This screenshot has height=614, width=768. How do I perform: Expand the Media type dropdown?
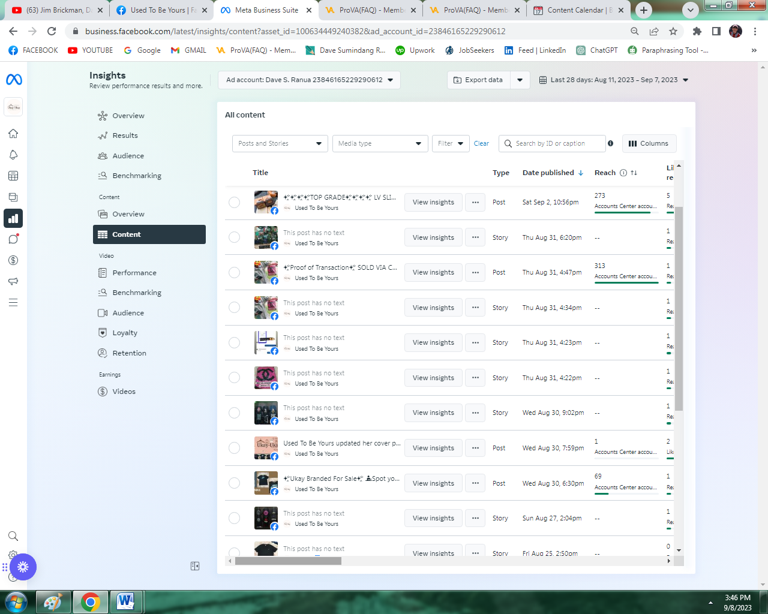[x=380, y=143]
